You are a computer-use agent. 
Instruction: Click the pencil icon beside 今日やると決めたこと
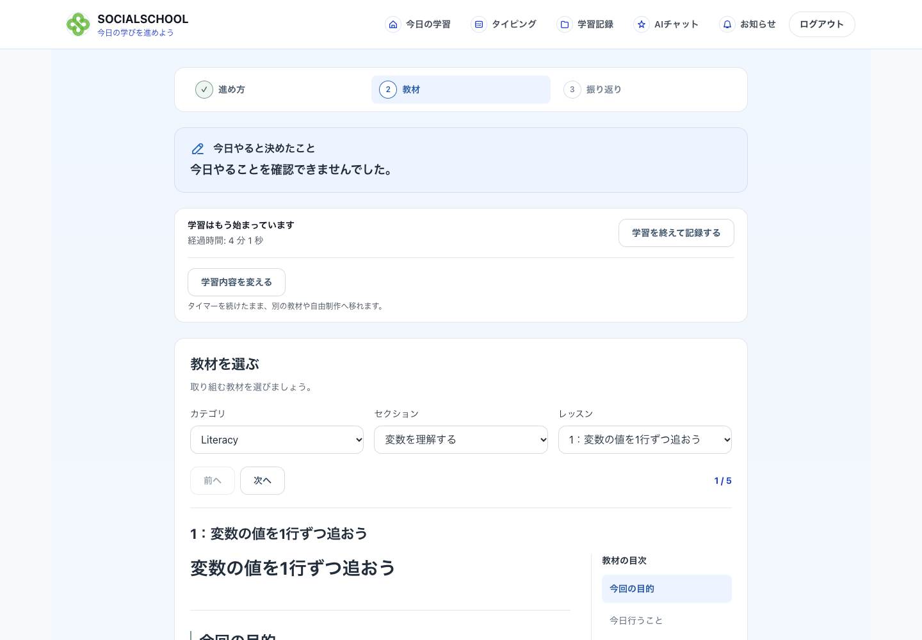(198, 148)
